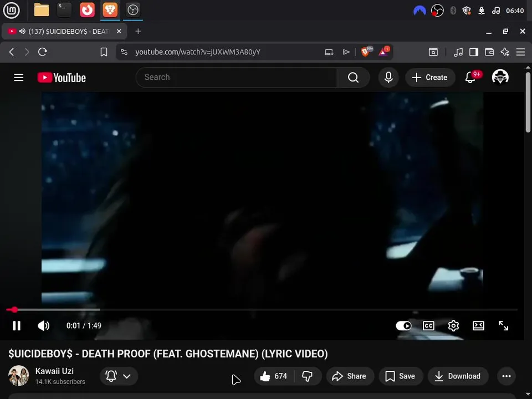532x399 pixels.
Task: Pause the video
Action: pos(17,326)
